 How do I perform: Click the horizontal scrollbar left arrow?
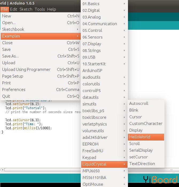(2, 170)
